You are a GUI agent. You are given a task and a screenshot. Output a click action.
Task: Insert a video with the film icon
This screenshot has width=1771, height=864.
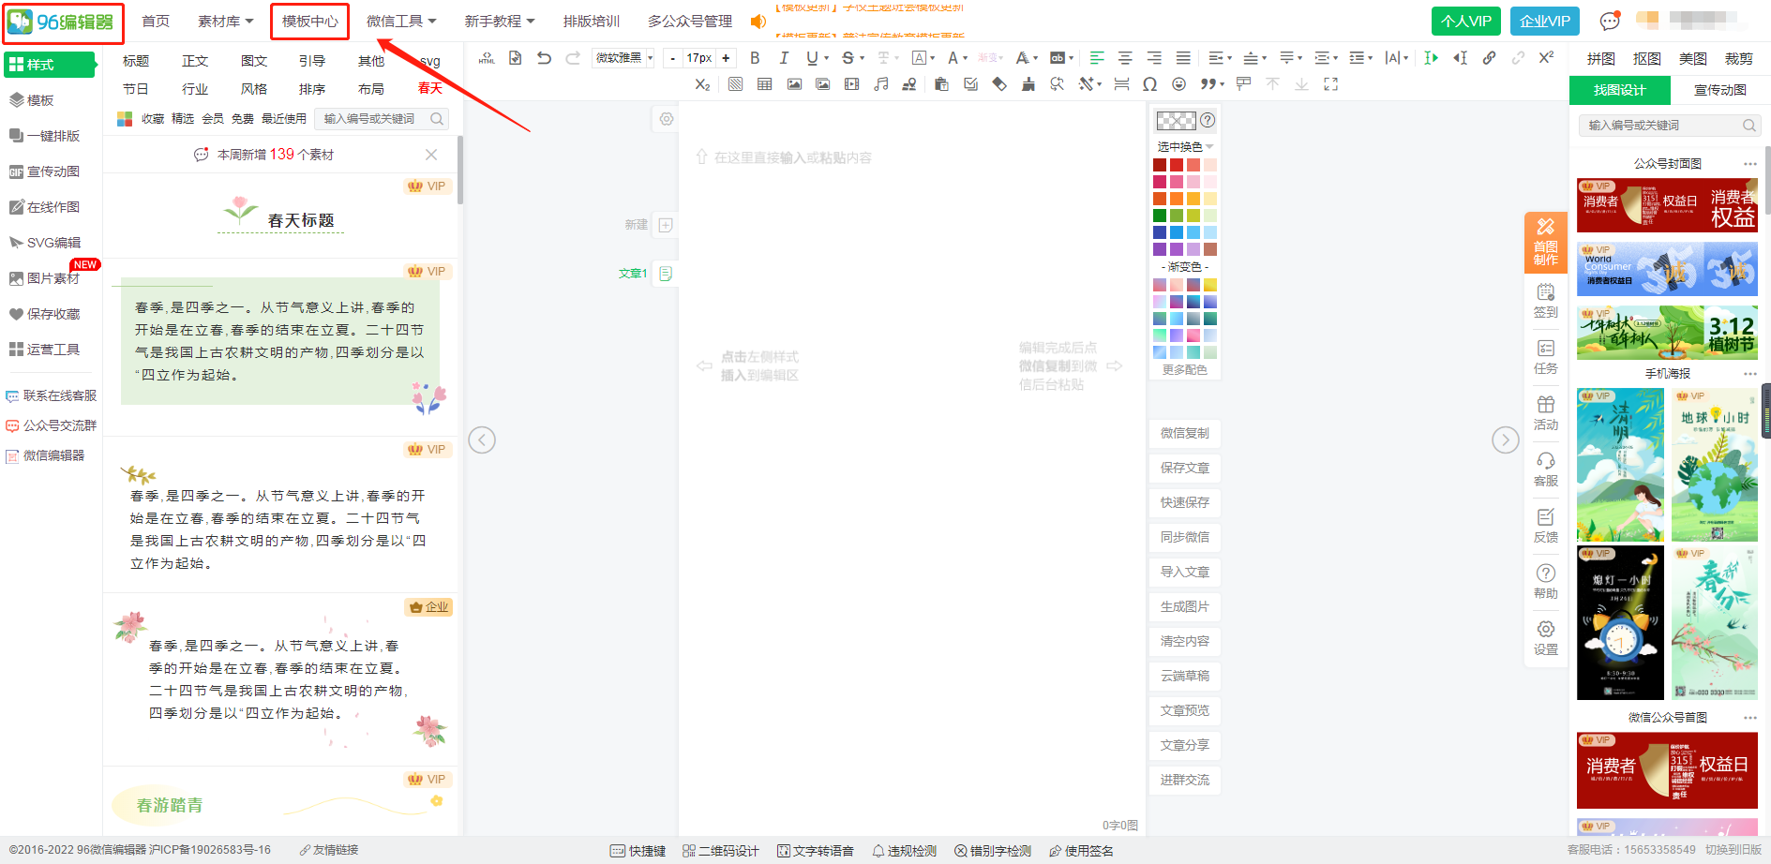click(x=851, y=84)
